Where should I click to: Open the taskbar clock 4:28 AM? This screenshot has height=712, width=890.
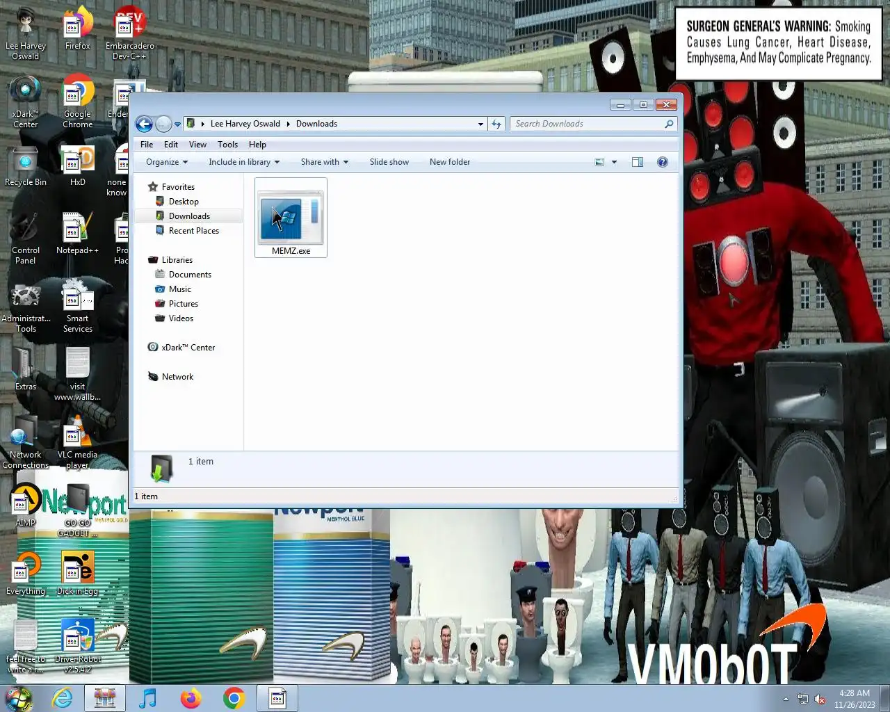pyautogui.click(x=855, y=699)
